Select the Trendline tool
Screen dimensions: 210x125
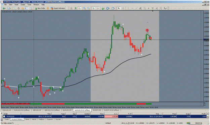tap(136, 8)
